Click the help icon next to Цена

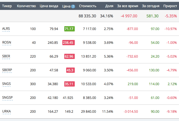pyautogui.click(x=73, y=6)
